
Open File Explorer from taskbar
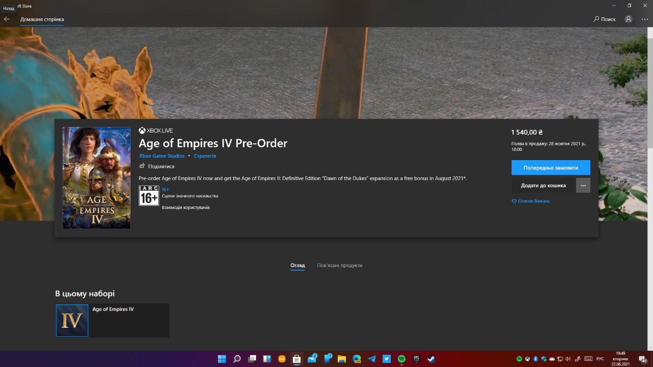click(341, 359)
